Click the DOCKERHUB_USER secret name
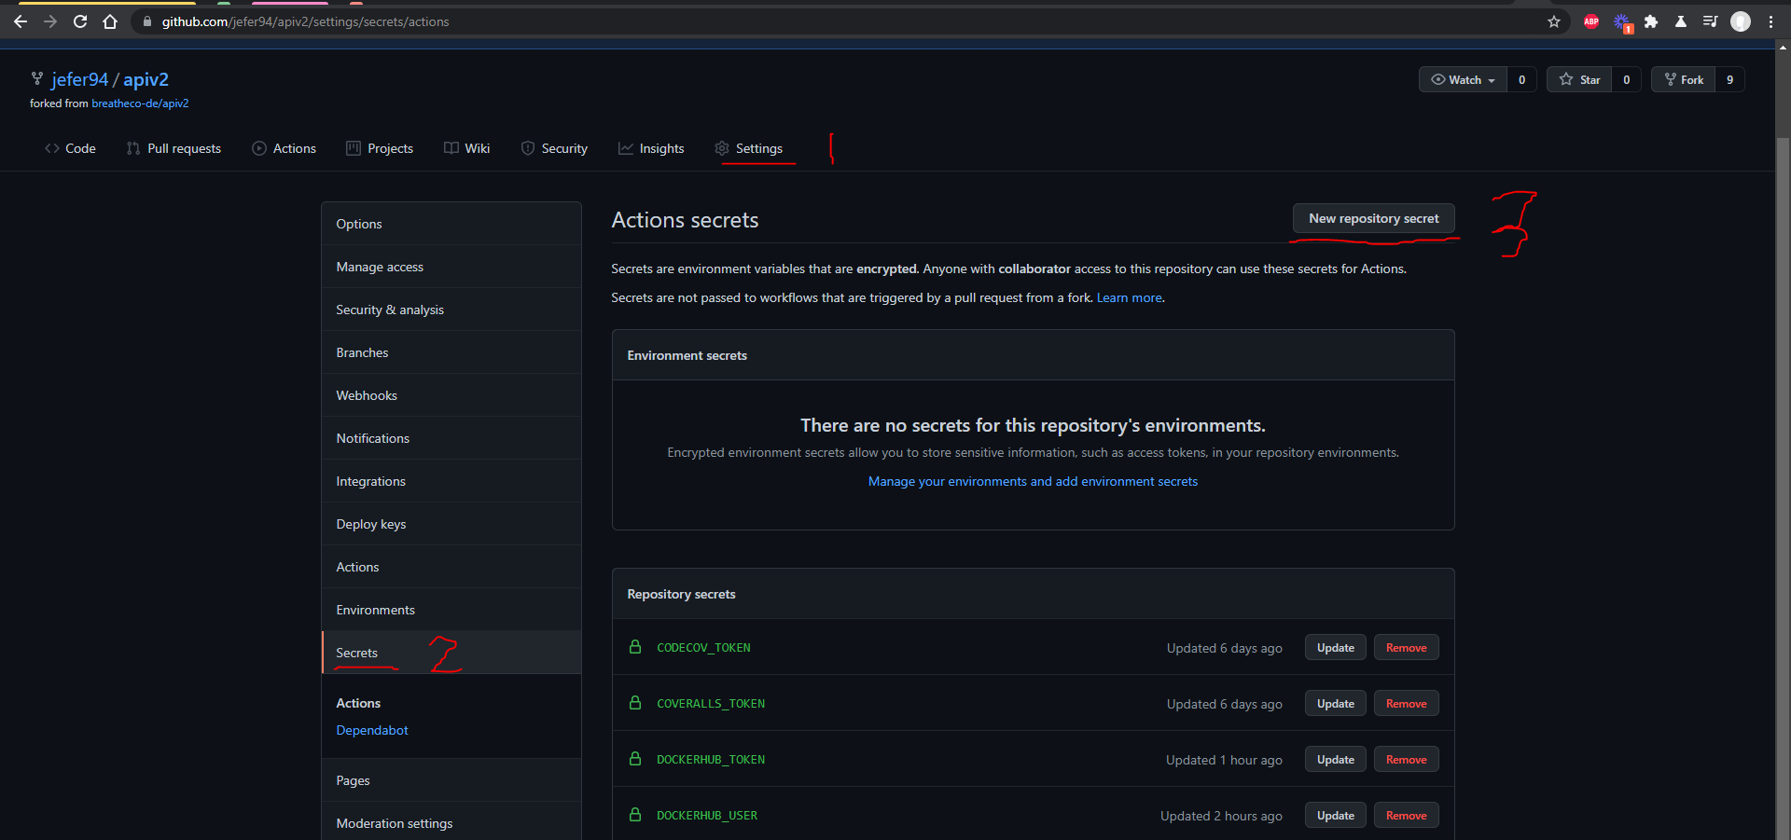This screenshot has height=840, width=1791. [707, 816]
